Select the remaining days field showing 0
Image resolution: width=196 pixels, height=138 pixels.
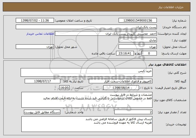click(x=149, y=53)
